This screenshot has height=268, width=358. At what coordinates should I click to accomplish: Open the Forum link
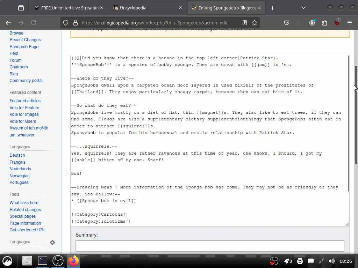[x=15, y=60]
